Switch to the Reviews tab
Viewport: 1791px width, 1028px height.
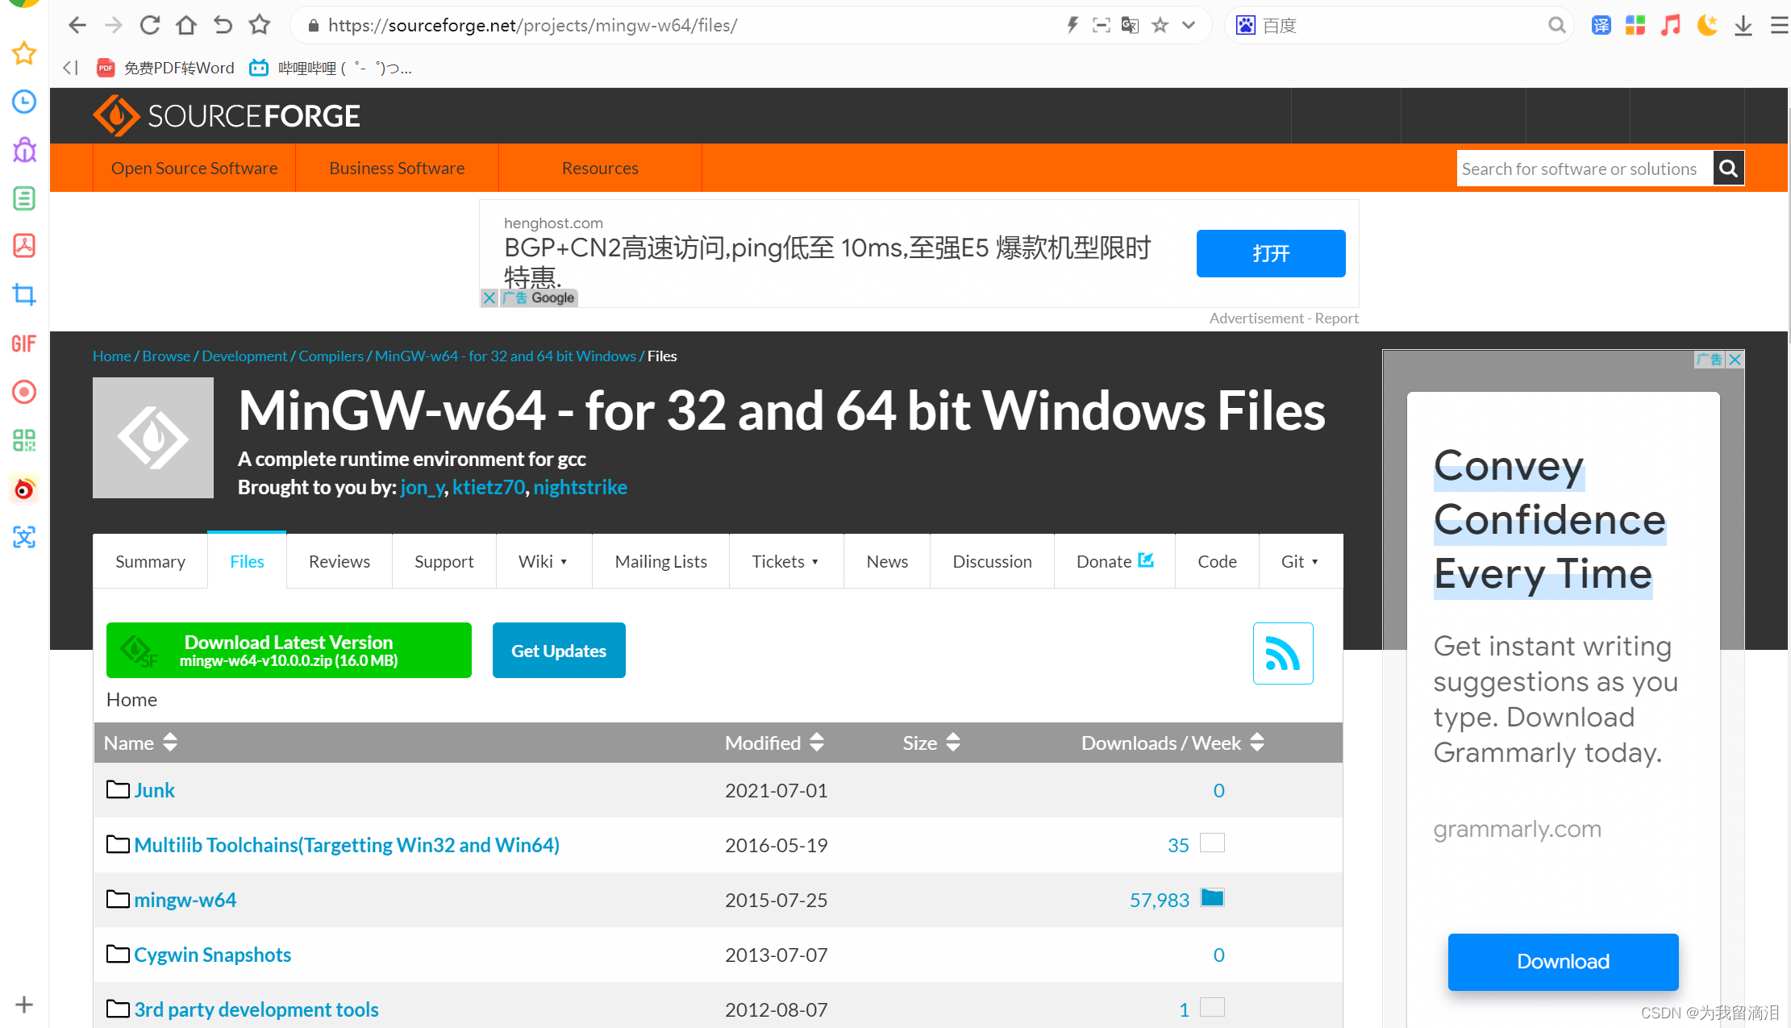[339, 561]
